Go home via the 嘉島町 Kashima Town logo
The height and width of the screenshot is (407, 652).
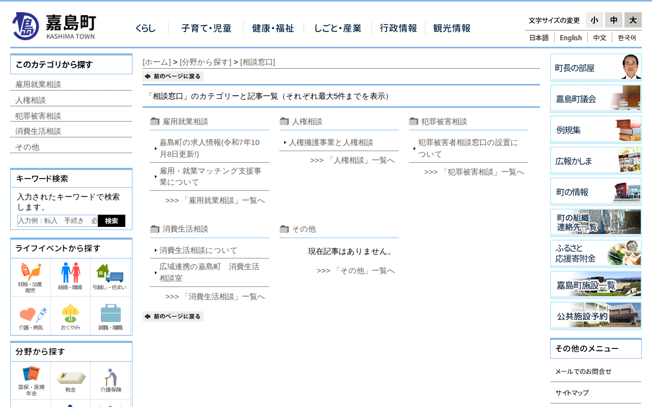pos(53,26)
